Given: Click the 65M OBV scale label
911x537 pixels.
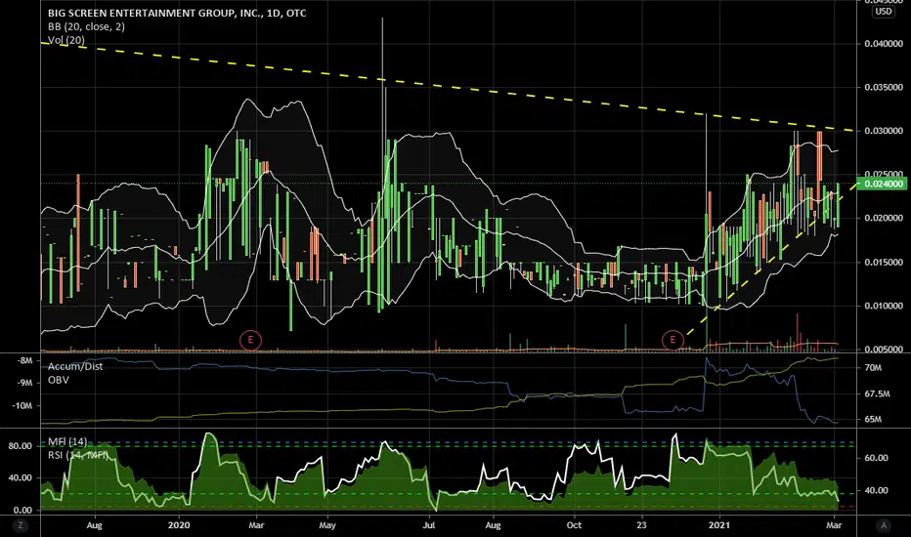Looking at the screenshot, I should click(x=873, y=419).
